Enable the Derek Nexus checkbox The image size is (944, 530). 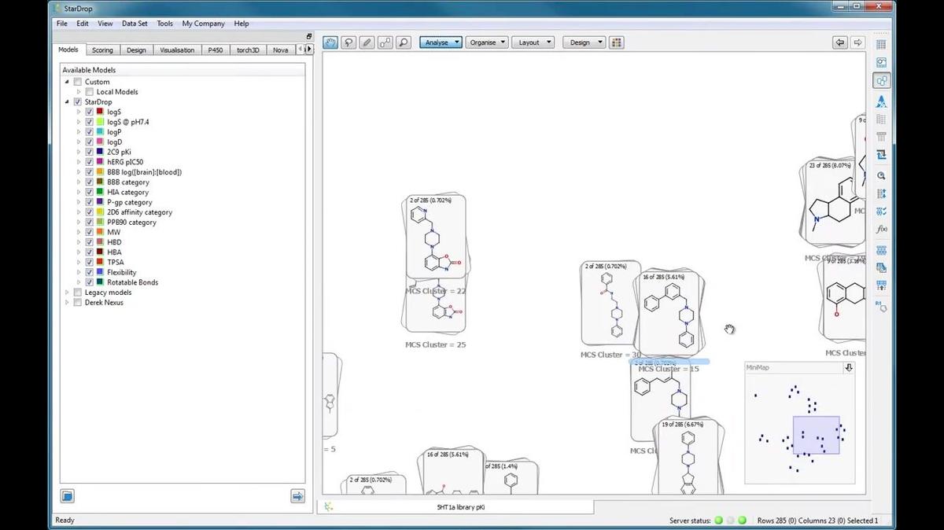pyautogui.click(x=78, y=302)
